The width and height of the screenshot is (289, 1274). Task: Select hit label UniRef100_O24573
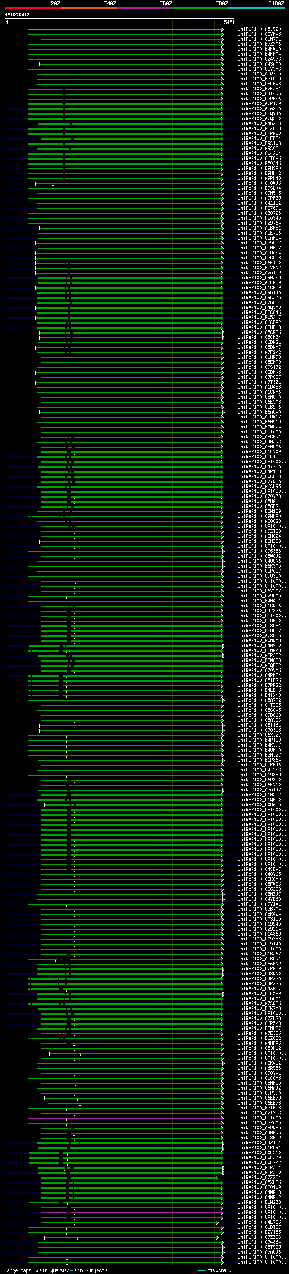[259, 59]
